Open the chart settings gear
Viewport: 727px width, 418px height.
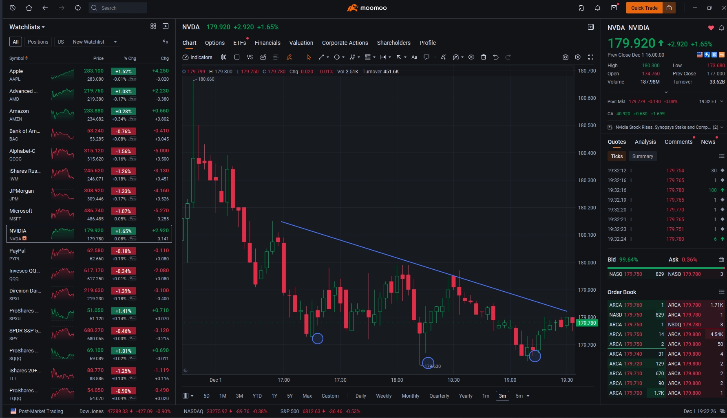coord(578,57)
